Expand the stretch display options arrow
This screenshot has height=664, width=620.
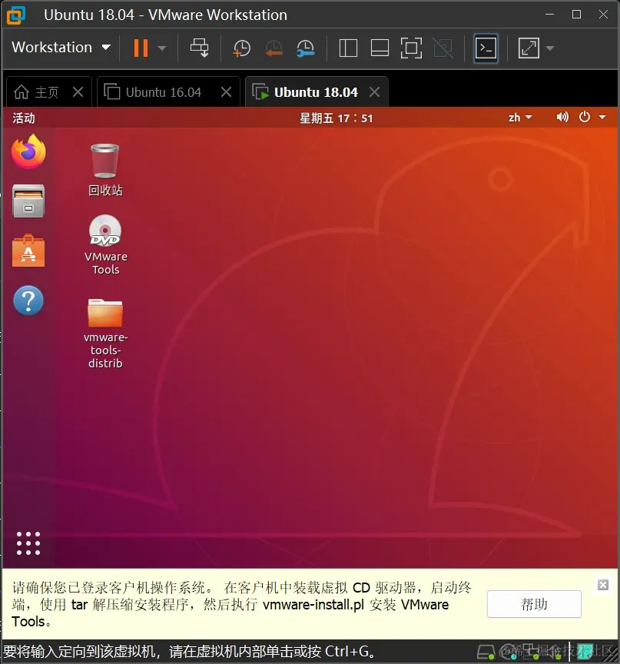pos(550,48)
